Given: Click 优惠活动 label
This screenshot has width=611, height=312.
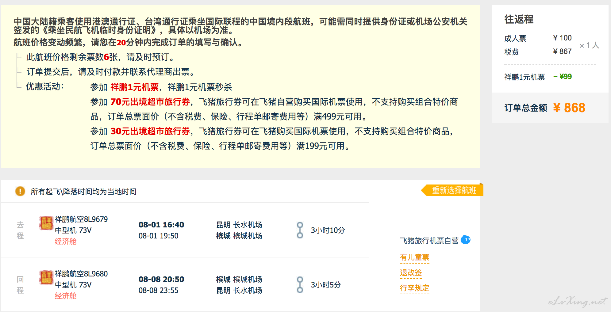Looking at the screenshot, I should 45,87.
